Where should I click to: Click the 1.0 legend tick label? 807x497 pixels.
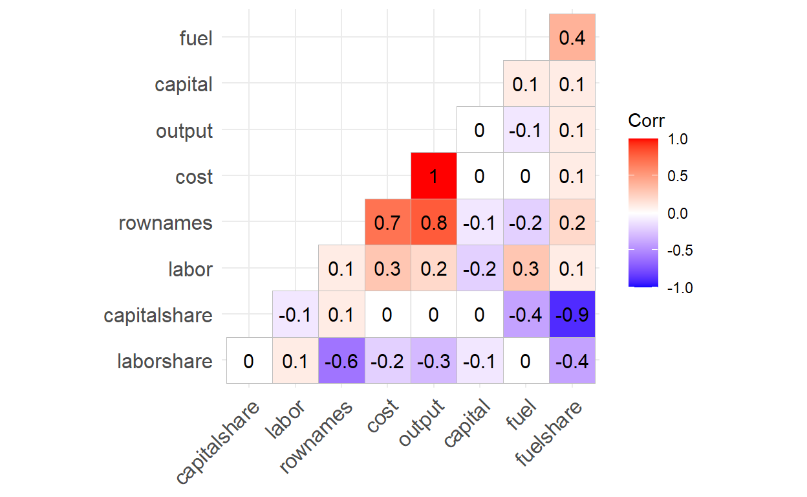click(678, 139)
